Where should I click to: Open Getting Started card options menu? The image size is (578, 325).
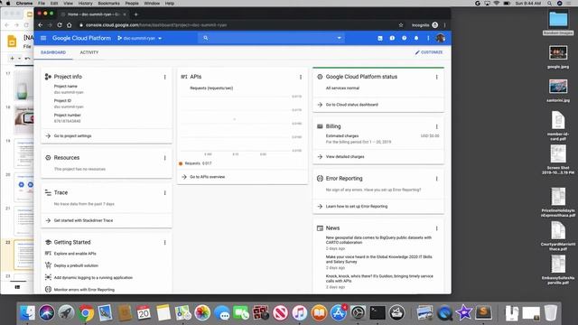[x=164, y=243]
